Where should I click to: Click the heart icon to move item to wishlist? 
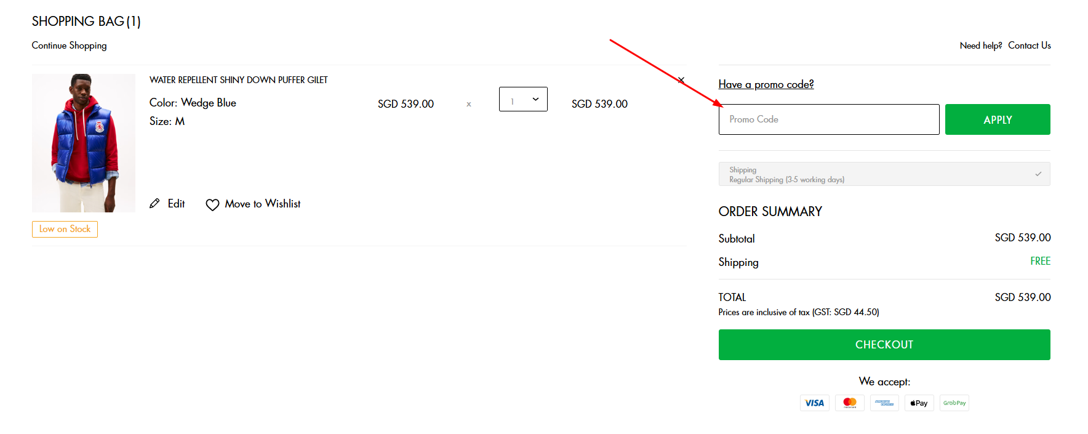click(x=212, y=204)
